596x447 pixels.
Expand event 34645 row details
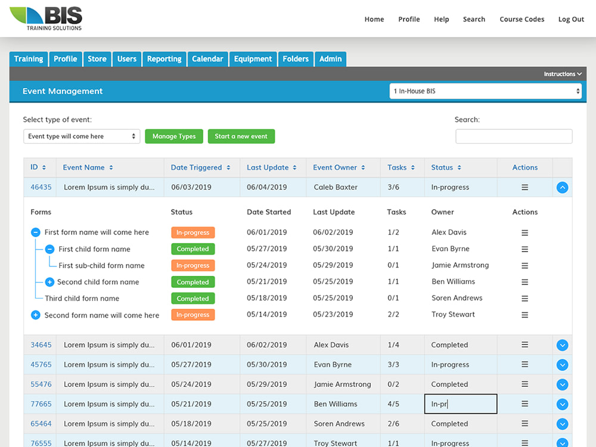(562, 345)
